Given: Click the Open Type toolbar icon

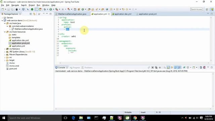Looking at the screenshot, I should tap(89, 9).
